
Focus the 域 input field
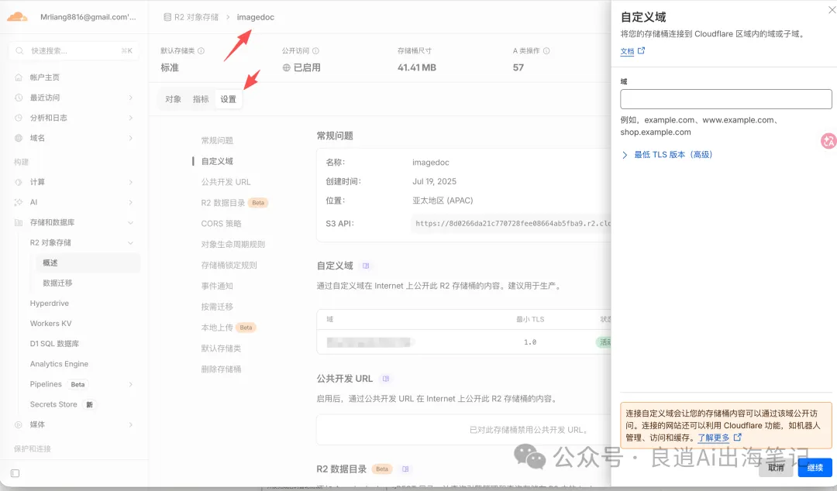click(726, 99)
